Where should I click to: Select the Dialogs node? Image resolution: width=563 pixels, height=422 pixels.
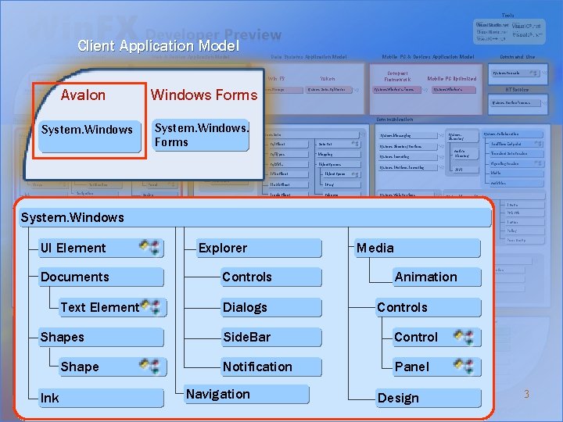pos(271,307)
